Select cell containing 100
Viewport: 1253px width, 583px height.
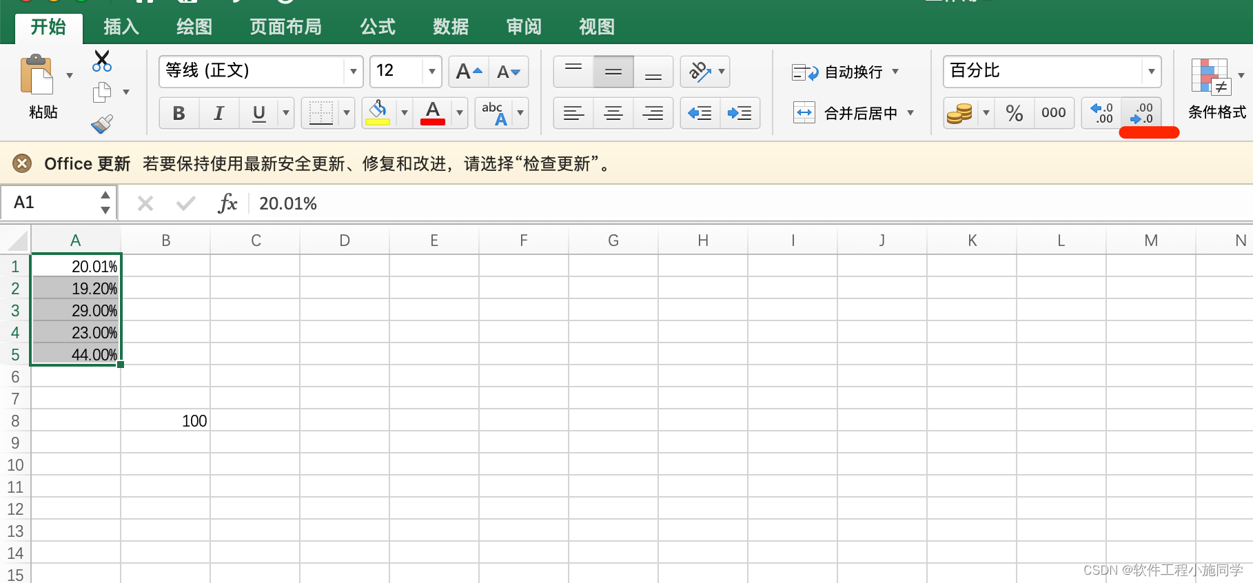click(165, 421)
